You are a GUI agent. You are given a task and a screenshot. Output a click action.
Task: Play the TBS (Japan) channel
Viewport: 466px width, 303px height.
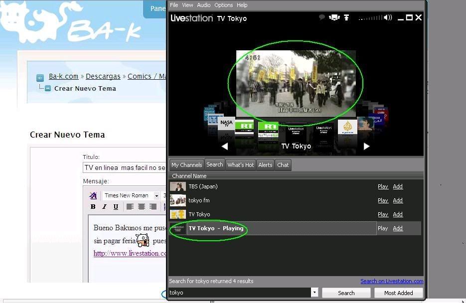(383, 186)
